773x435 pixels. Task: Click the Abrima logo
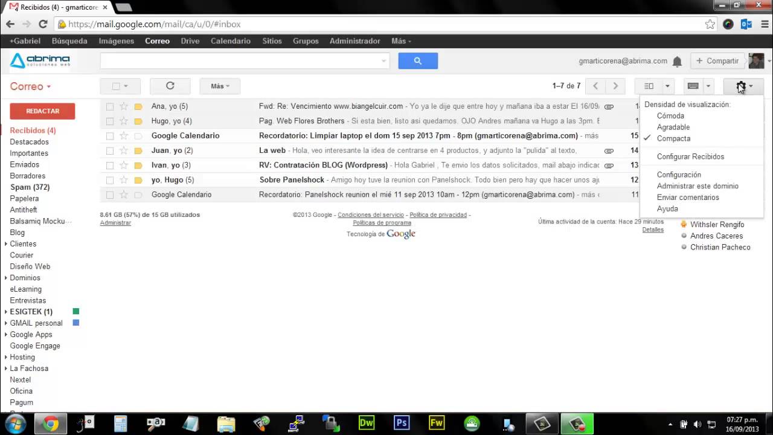point(40,61)
